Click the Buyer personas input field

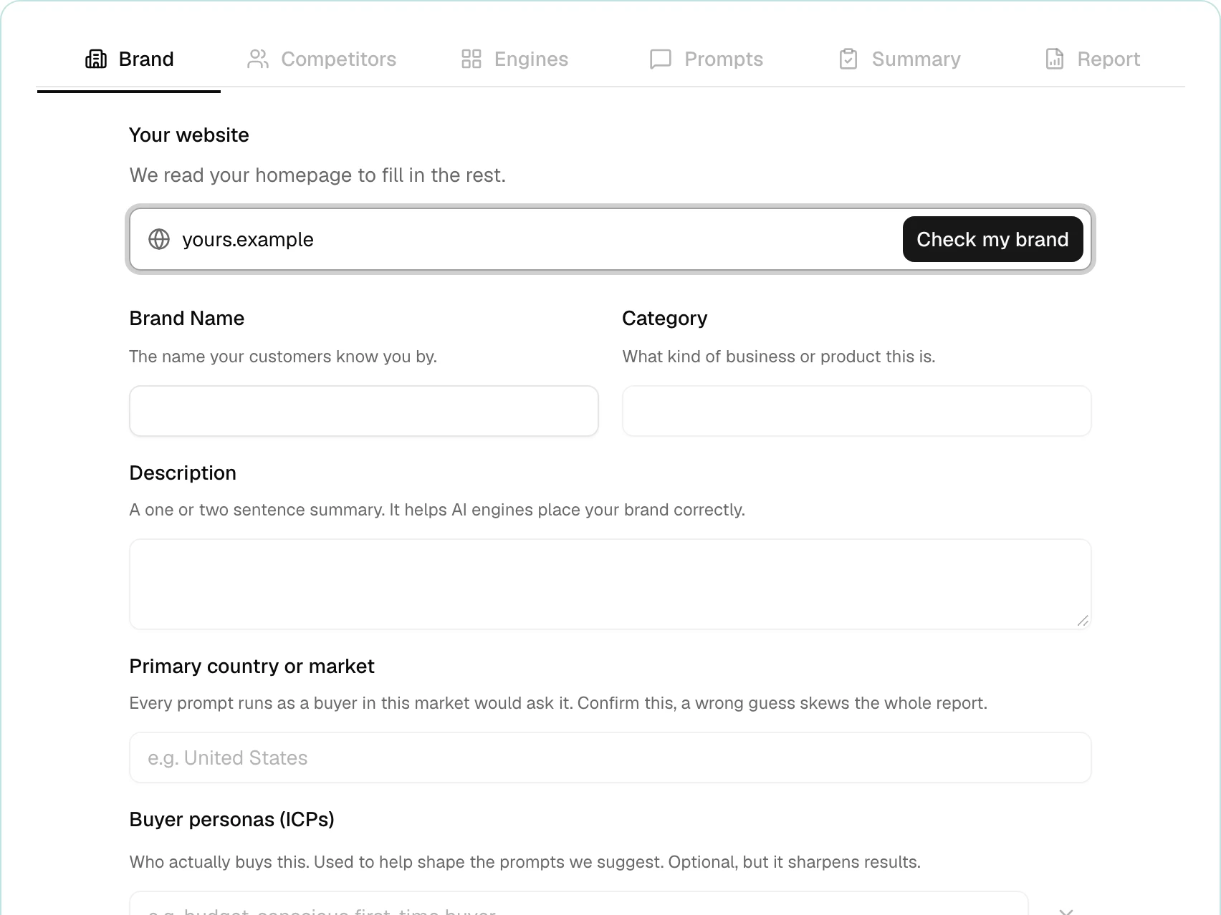tap(579, 904)
